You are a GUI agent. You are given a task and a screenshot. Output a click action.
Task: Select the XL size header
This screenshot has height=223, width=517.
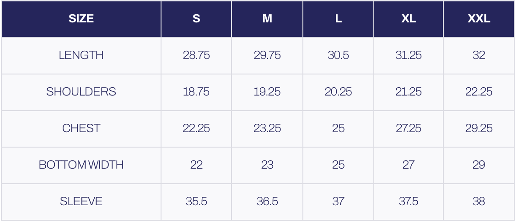click(409, 19)
